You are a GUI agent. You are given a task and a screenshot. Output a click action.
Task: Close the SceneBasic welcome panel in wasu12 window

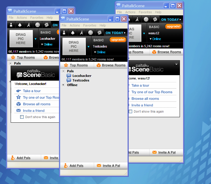[x=176, y=64]
